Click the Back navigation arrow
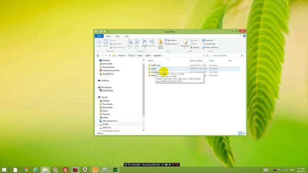 coord(98,56)
